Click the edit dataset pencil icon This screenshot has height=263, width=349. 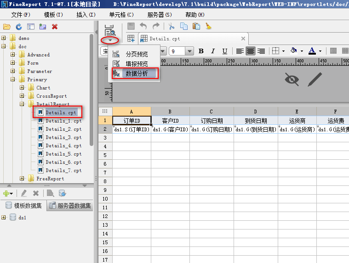coord(24,194)
